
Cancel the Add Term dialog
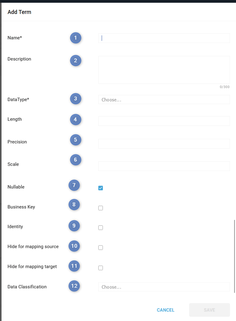(x=166, y=310)
